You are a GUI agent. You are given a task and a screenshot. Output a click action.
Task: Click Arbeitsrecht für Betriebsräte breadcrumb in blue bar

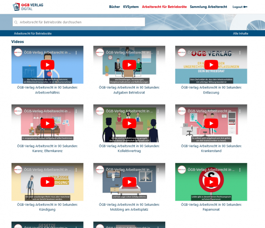pyautogui.click(x=33, y=34)
